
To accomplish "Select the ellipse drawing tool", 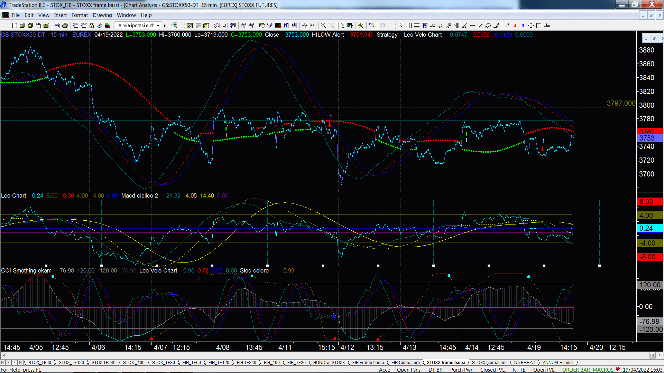I will 531,26.
